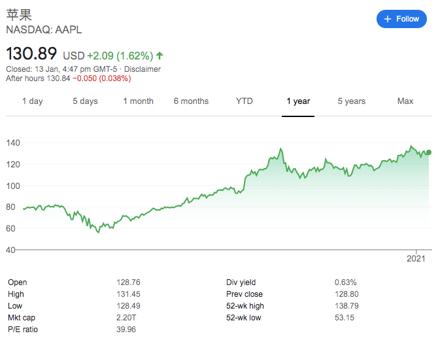Click the High value 131.45
Image resolution: width=438 pixels, height=340 pixels.
(128, 294)
